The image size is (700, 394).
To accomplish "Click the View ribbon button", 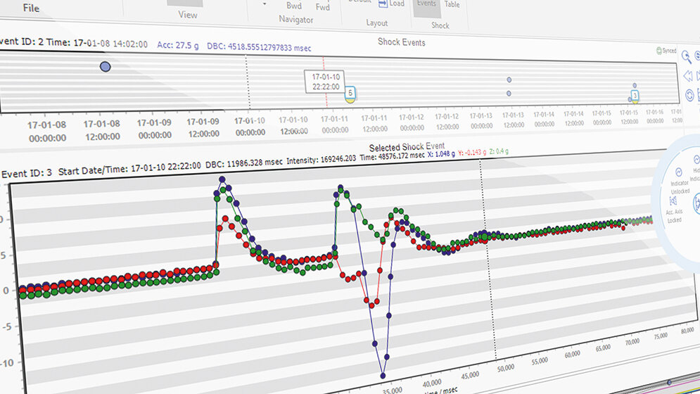I will tap(188, 14).
